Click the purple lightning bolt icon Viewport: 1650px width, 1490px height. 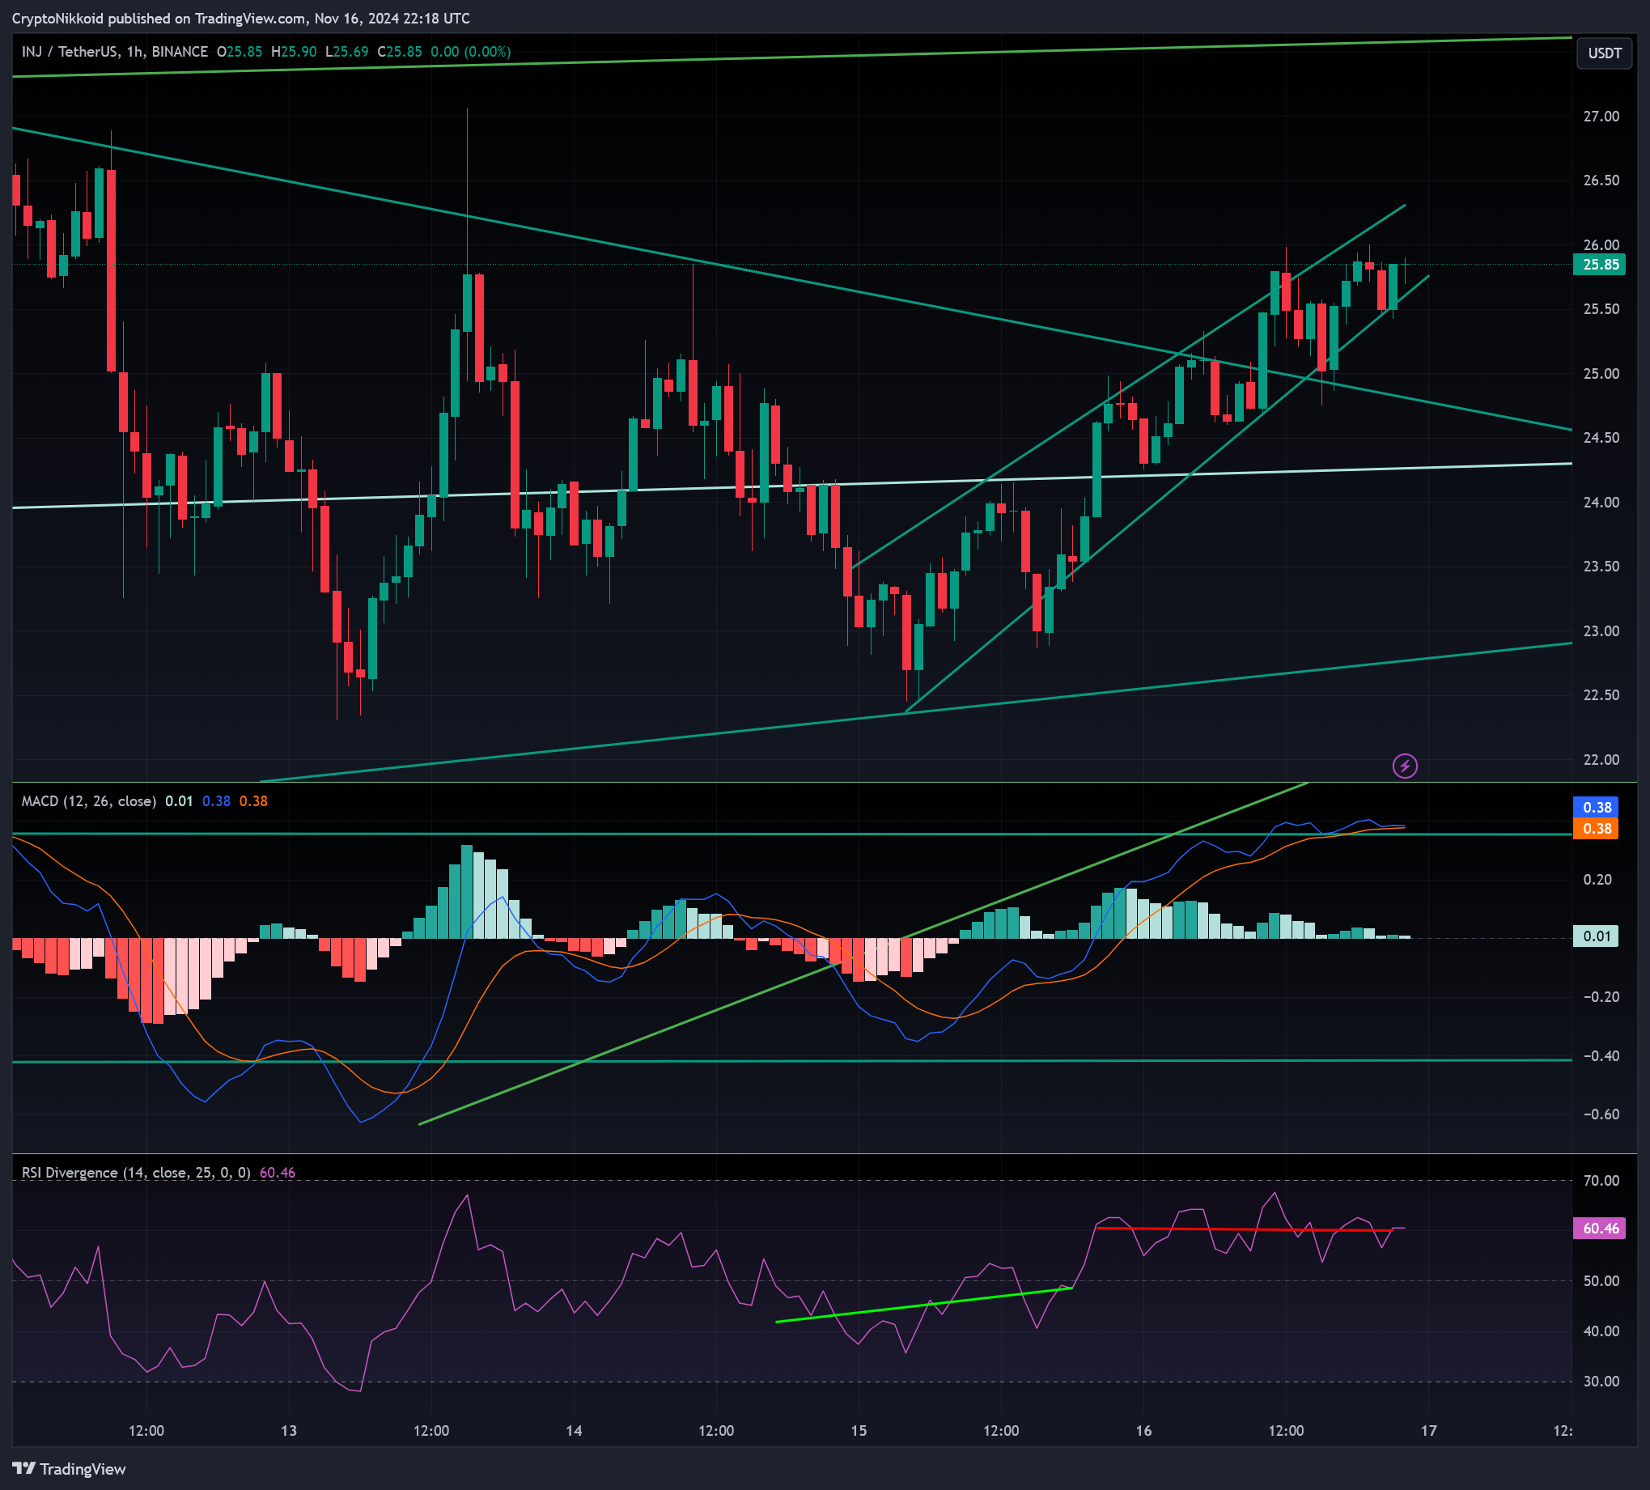tap(1405, 766)
